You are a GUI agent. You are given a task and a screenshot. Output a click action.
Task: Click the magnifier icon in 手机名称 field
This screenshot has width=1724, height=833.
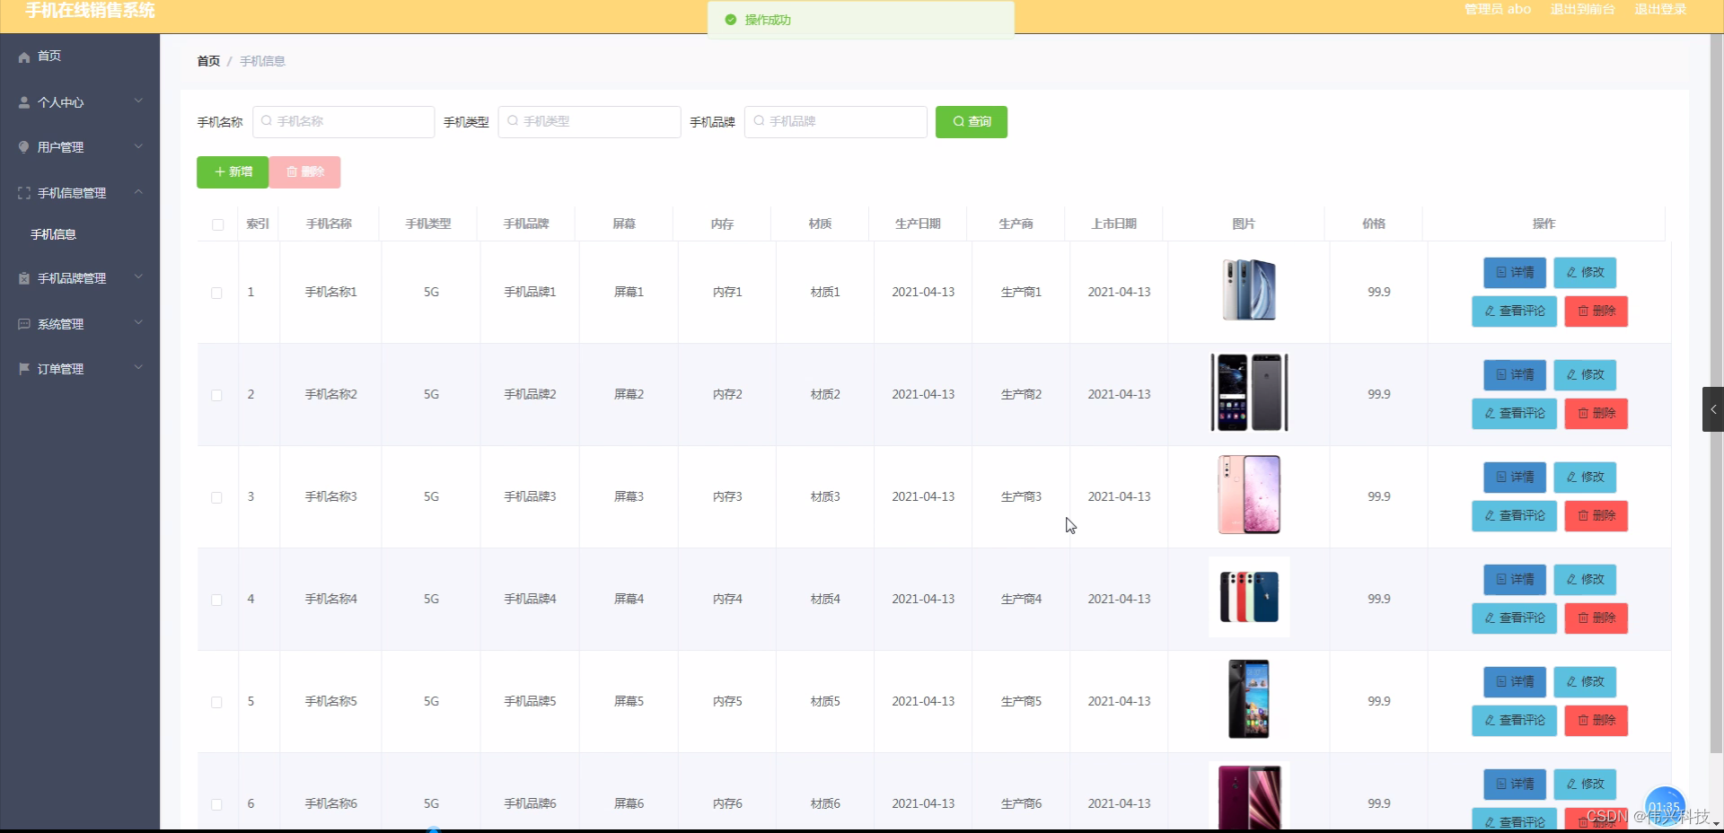coord(267,121)
